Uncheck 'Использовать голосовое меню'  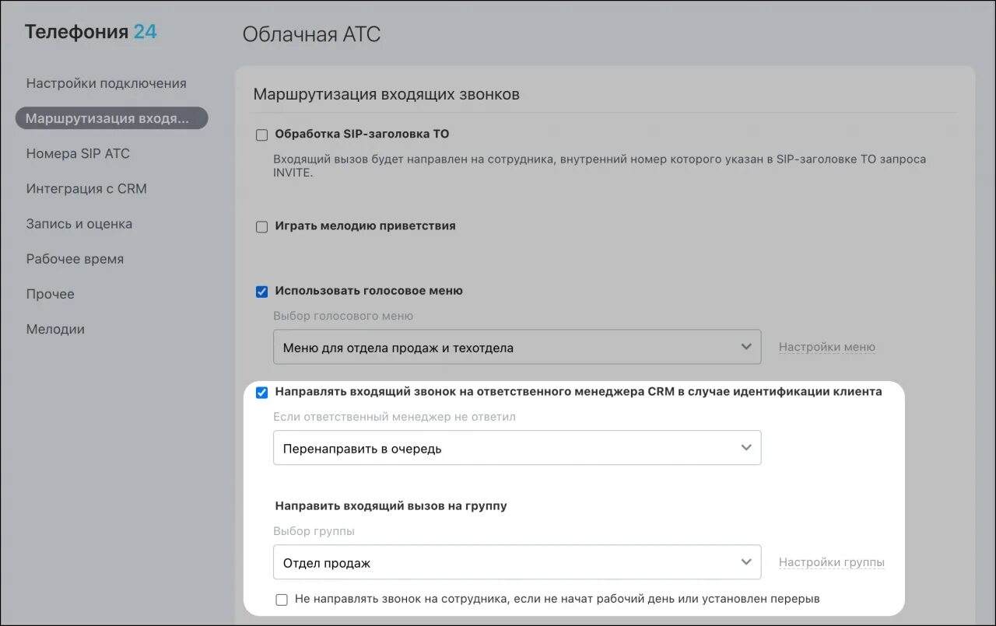262,292
